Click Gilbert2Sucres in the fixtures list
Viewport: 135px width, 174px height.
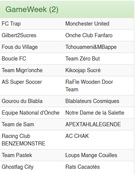(x=19, y=35)
